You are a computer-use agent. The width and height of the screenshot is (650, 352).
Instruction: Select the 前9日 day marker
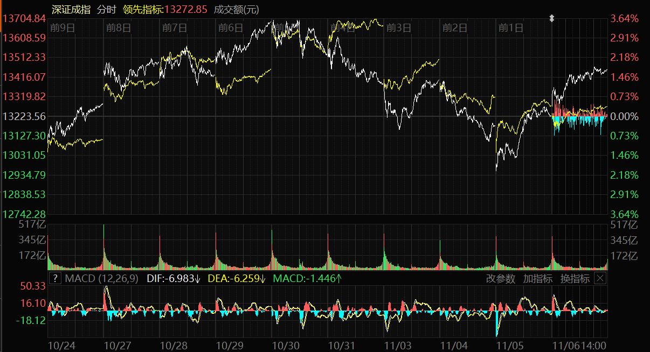[x=61, y=27]
